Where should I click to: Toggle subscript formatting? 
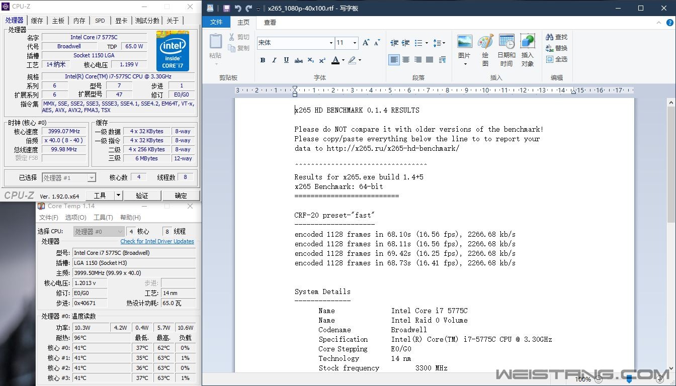[311, 60]
